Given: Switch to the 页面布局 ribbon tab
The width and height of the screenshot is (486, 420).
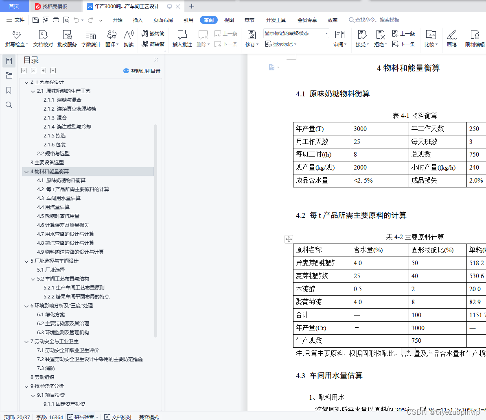Looking at the screenshot, I should (x=163, y=20).
